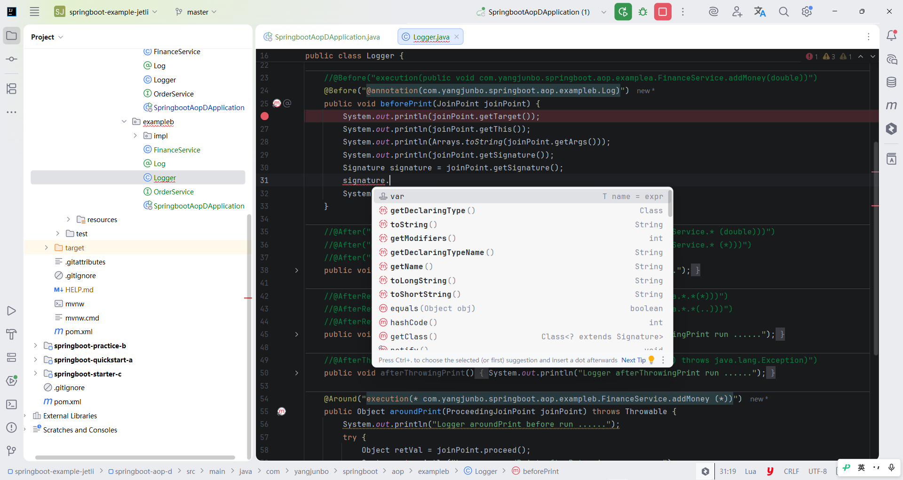Open the AI assistant swirl icon in toolbar
Viewport: 903px width, 480px height.
(x=713, y=12)
